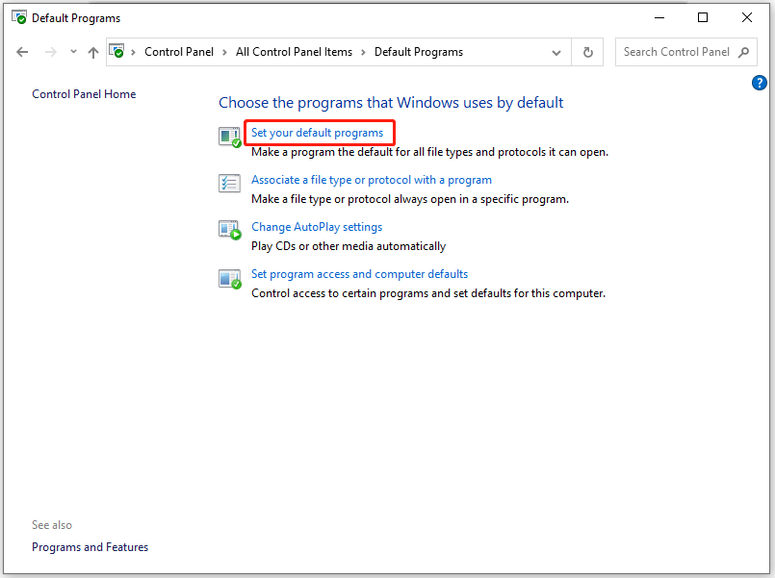Click the AutoPlay settings icon
The image size is (775, 578).
(230, 230)
